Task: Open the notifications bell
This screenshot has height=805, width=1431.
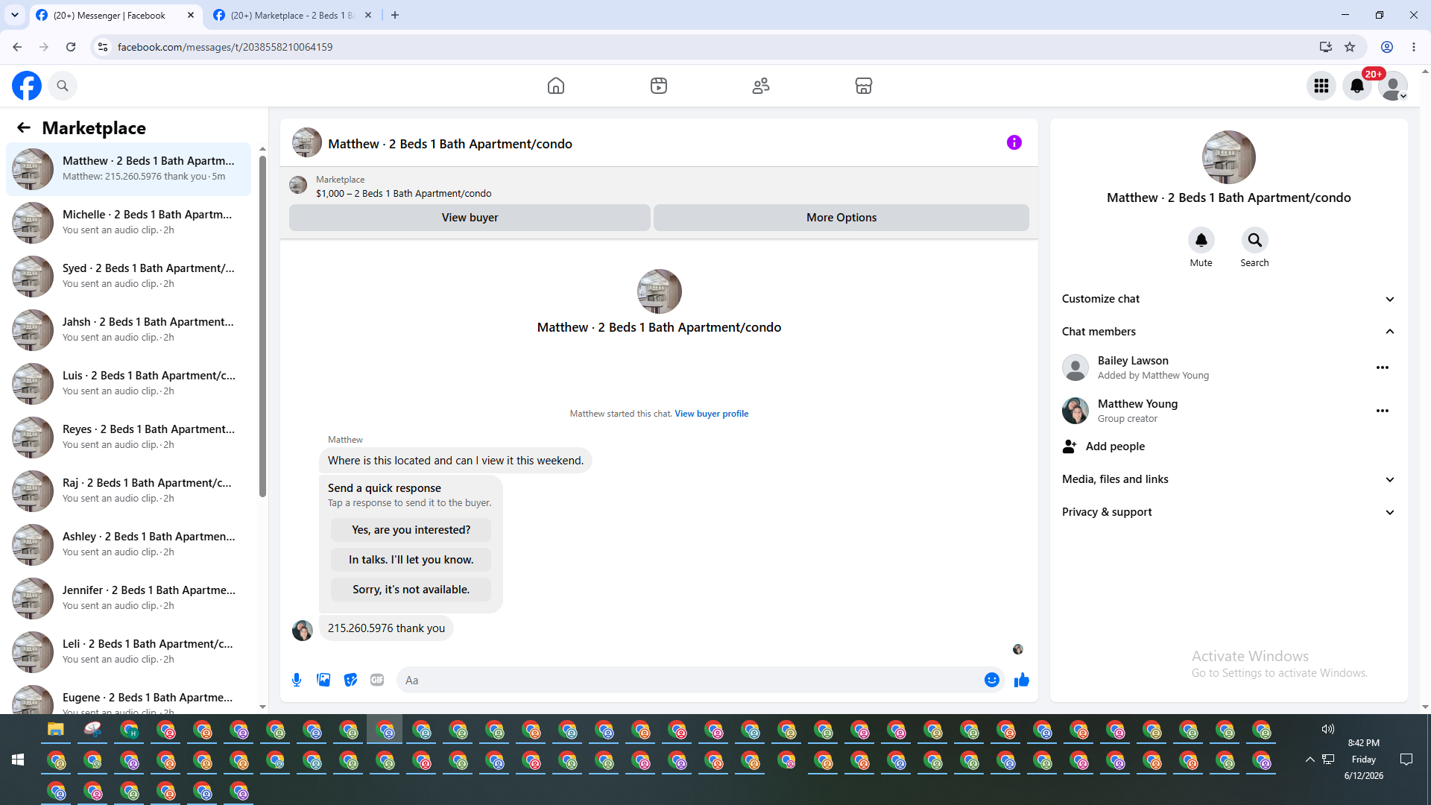Action: click(1357, 86)
